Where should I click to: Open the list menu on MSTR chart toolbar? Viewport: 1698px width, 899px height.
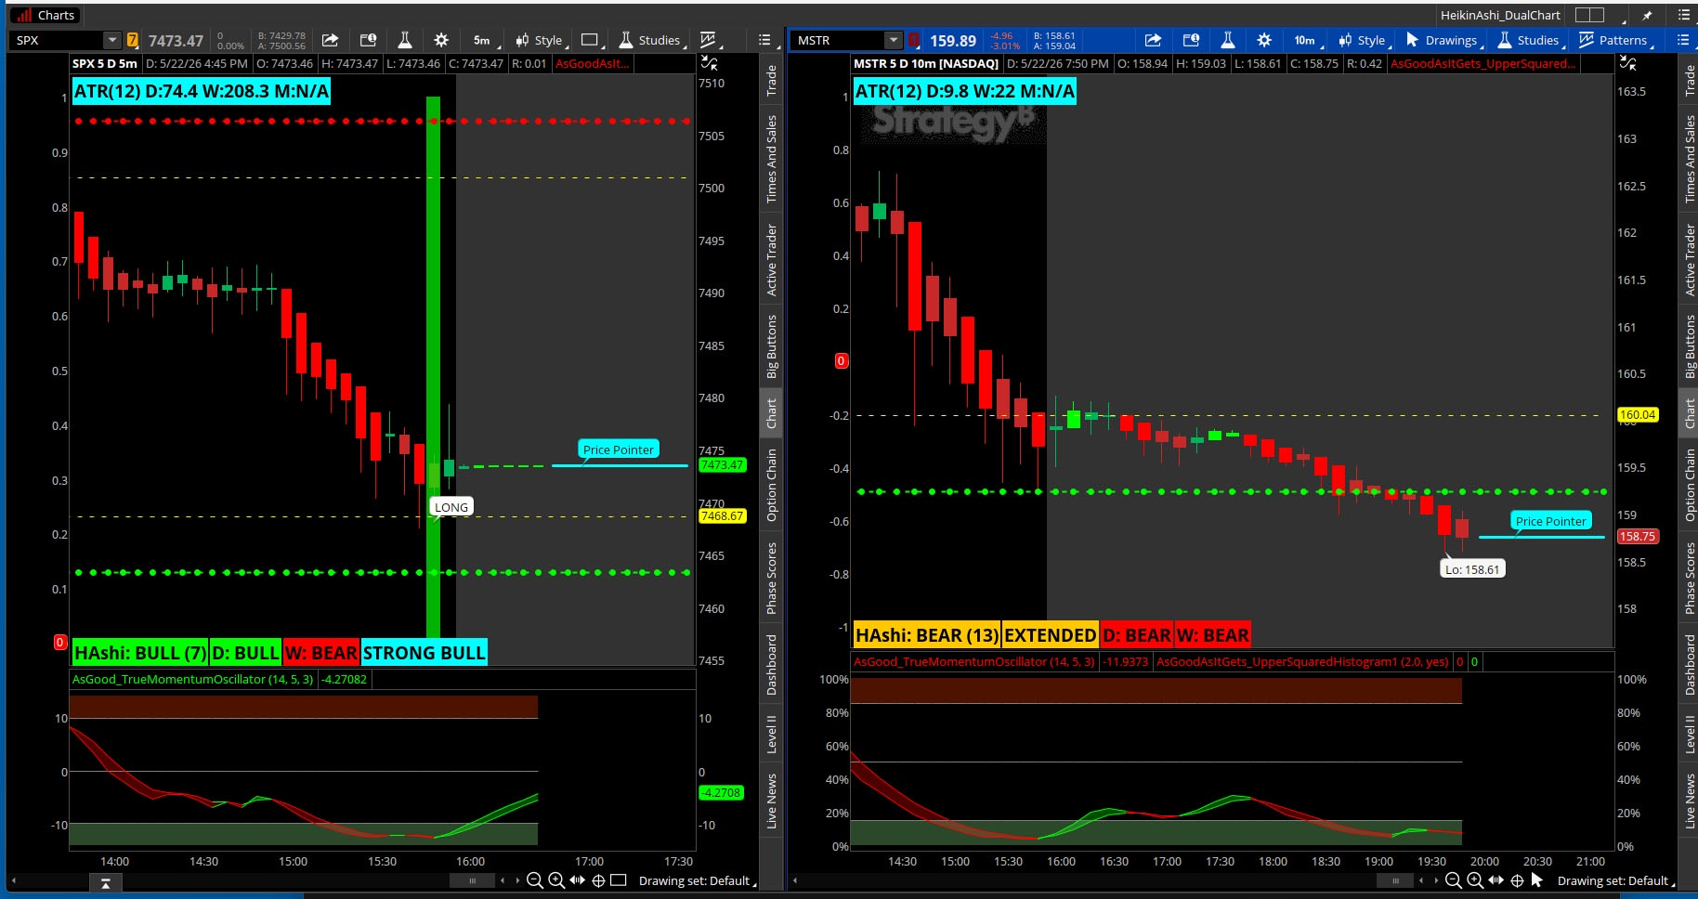tap(1683, 40)
